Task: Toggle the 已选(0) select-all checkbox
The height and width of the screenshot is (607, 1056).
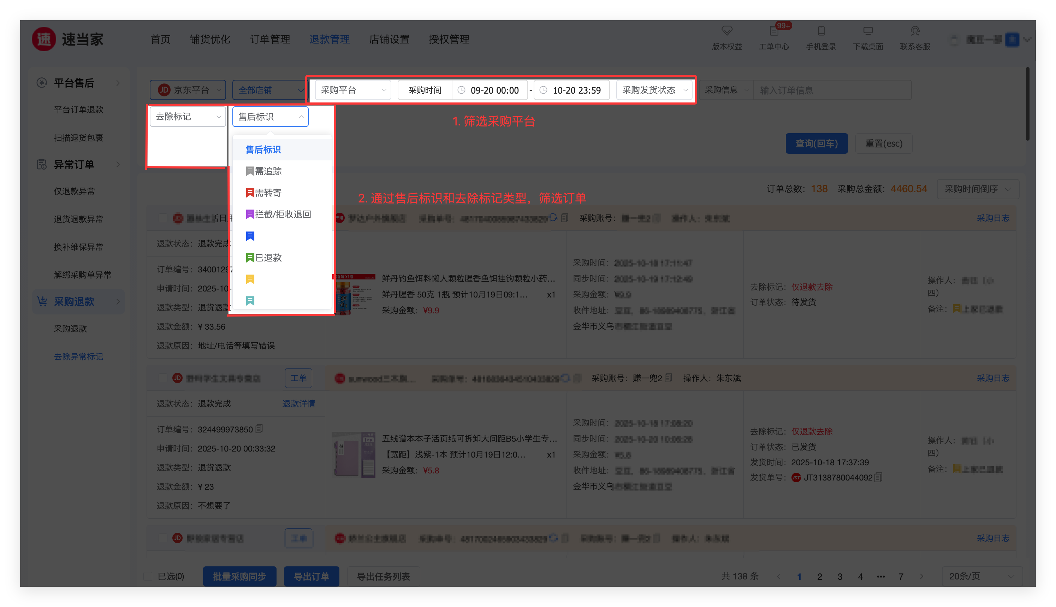Action: click(x=148, y=576)
